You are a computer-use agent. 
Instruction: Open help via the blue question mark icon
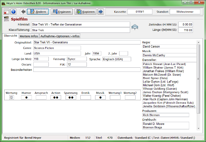13,12
